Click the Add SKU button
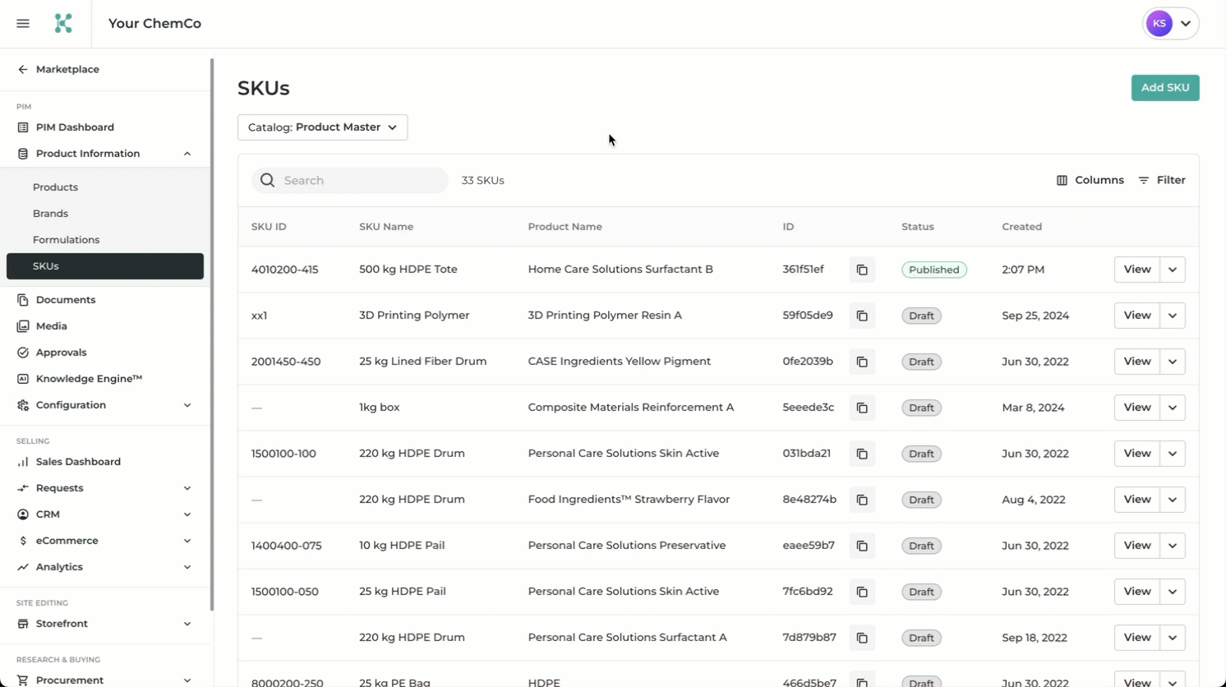 [1164, 88]
